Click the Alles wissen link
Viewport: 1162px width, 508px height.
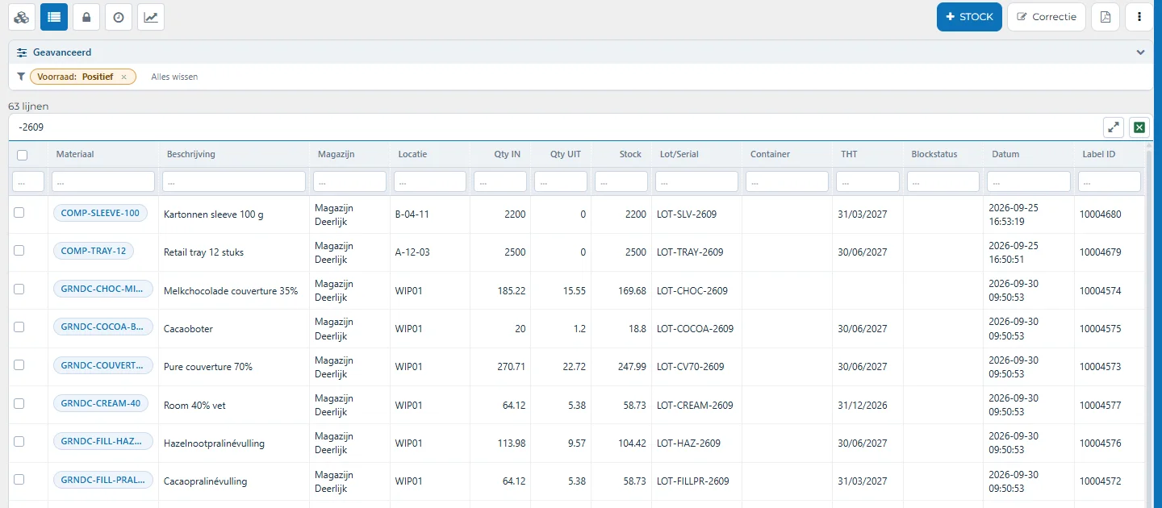click(174, 77)
